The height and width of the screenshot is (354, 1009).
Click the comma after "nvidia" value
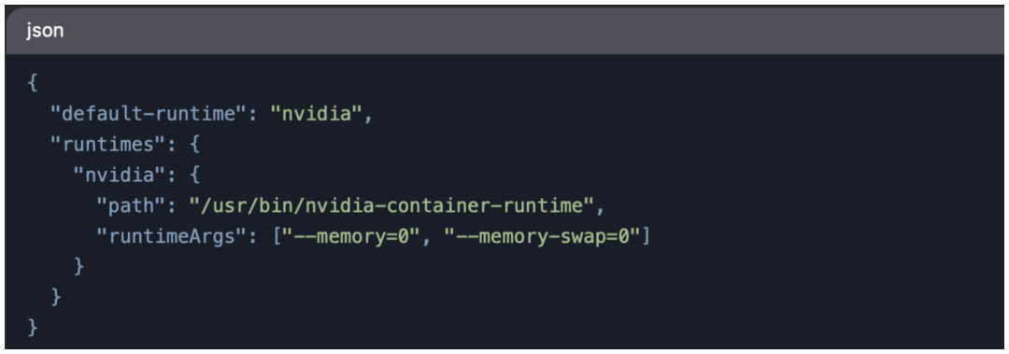pos(369,118)
